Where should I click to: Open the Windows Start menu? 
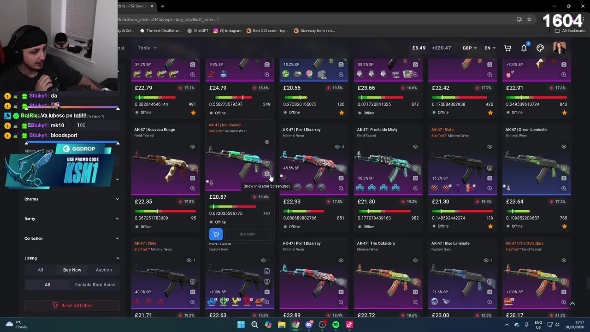[241, 325]
